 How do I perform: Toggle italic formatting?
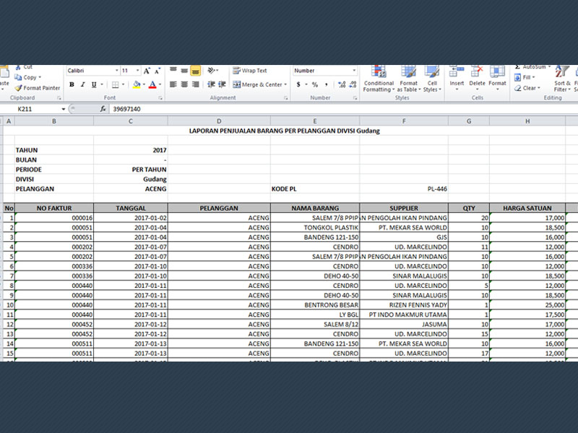click(82, 85)
